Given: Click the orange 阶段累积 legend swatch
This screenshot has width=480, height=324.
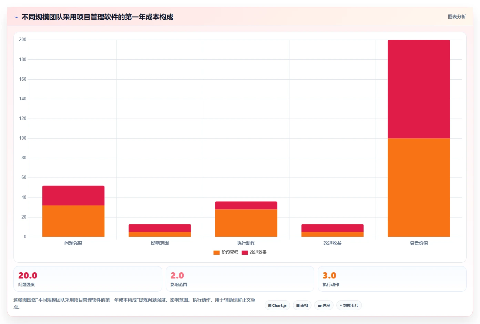Looking at the screenshot, I should click(216, 253).
